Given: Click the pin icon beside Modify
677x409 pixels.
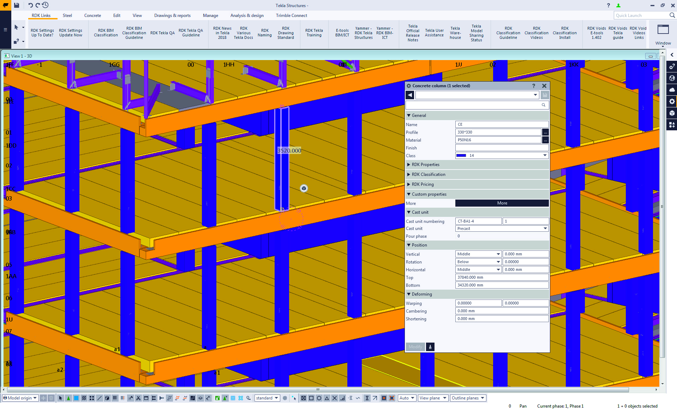Looking at the screenshot, I should coord(430,347).
